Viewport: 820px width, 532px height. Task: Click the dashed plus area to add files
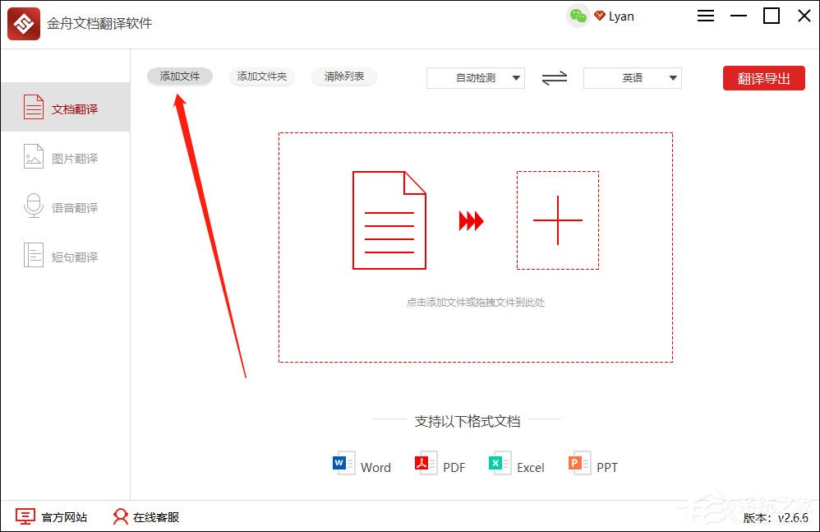(558, 220)
